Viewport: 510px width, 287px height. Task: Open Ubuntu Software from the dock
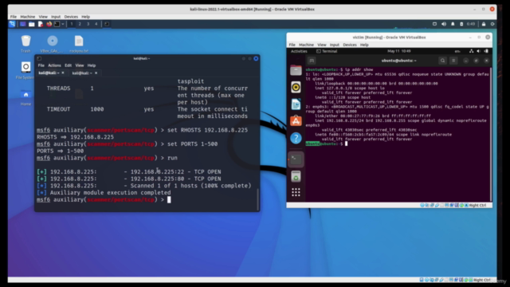click(x=296, y=121)
